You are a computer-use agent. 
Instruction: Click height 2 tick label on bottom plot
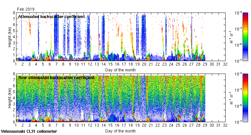pos(14,110)
